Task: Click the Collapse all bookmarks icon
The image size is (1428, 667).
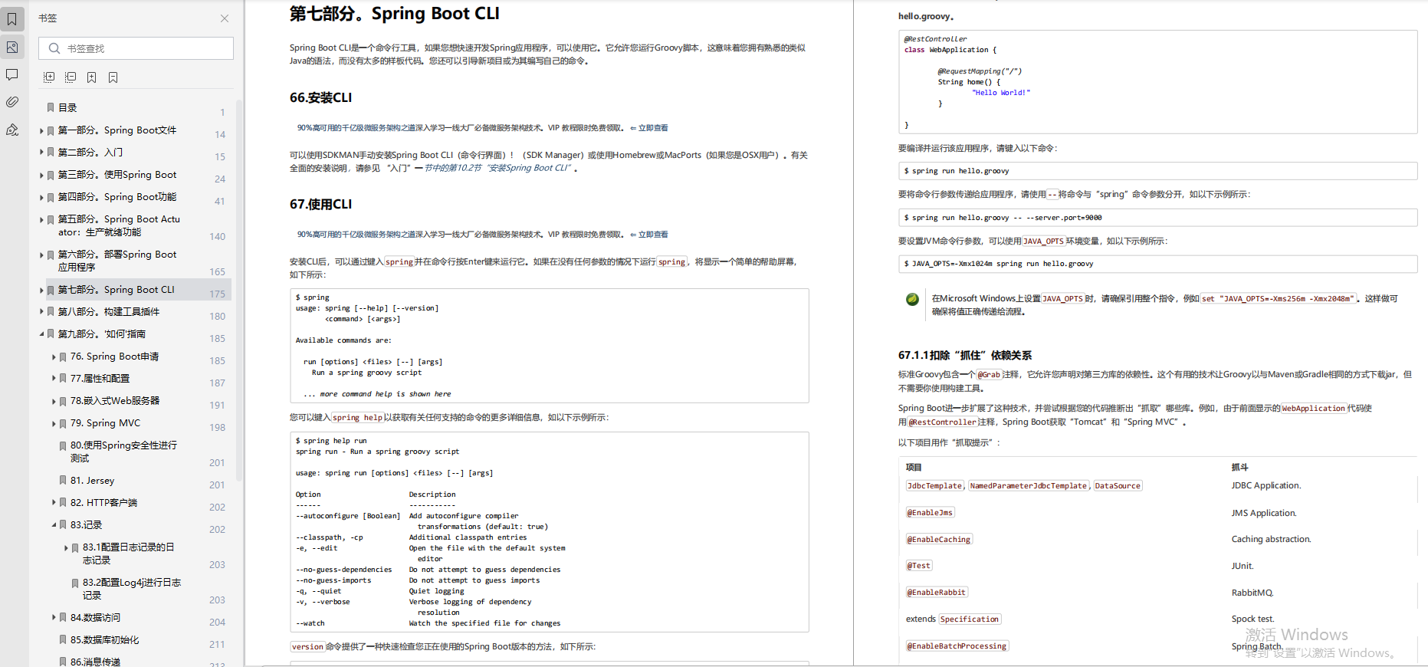Action: 71,77
